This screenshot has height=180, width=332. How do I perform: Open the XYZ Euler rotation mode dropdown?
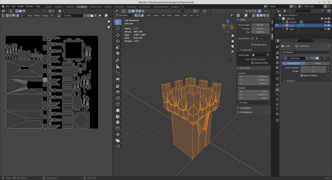[x=254, y=103]
